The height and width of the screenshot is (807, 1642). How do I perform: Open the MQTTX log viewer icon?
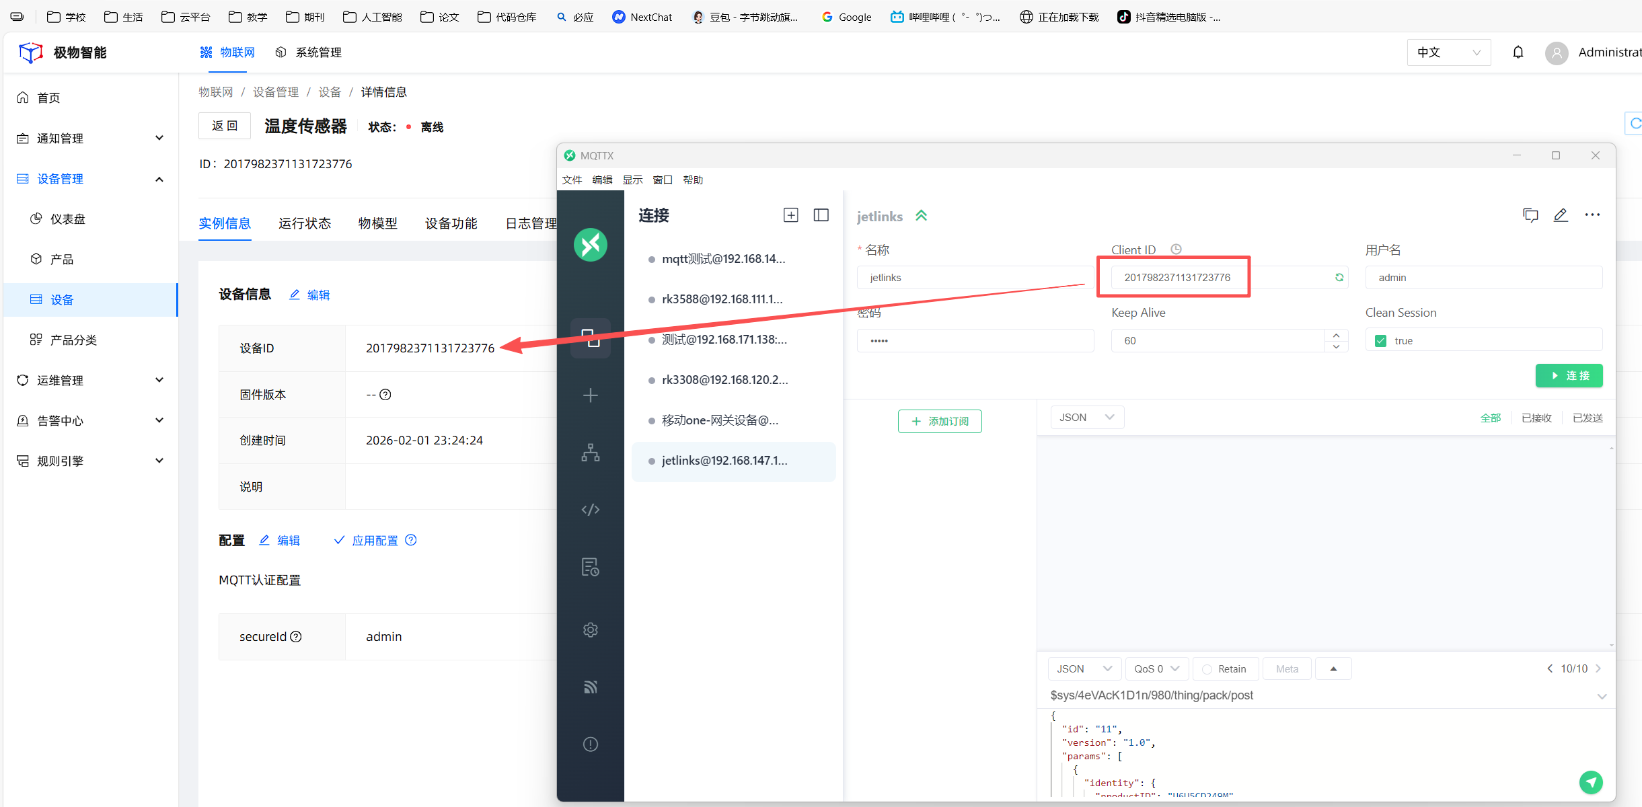[590, 567]
